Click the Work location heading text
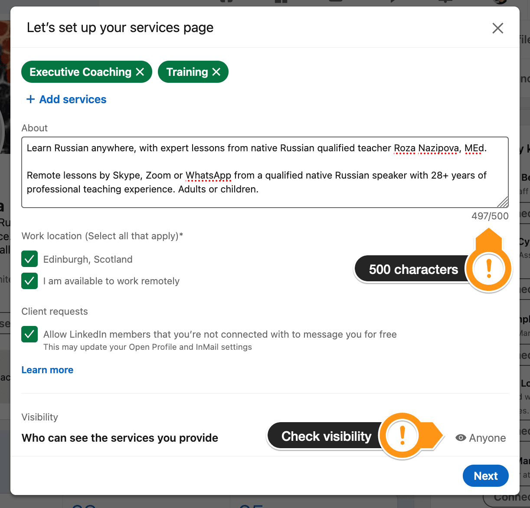 point(102,236)
